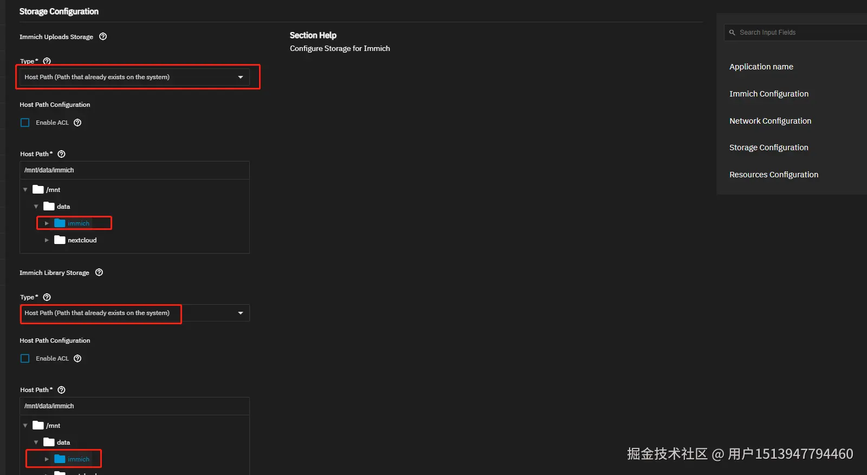Image resolution: width=867 pixels, height=475 pixels.
Task: Open help icon beside Uploads Enable ACL
Action: click(77, 123)
